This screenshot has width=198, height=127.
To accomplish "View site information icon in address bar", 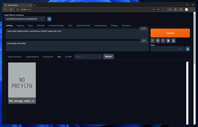I will 18,9.
